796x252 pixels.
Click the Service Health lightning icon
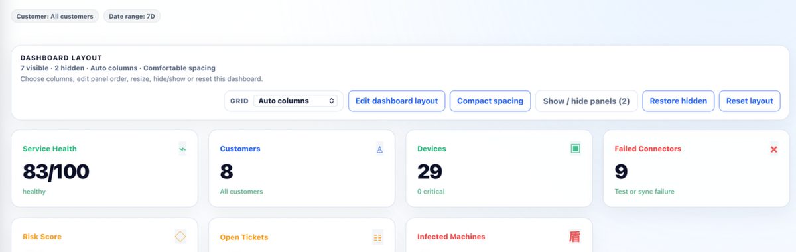tap(182, 149)
